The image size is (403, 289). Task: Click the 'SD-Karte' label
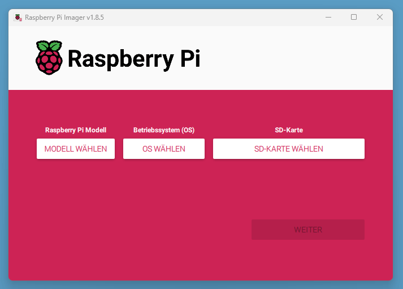(x=289, y=130)
